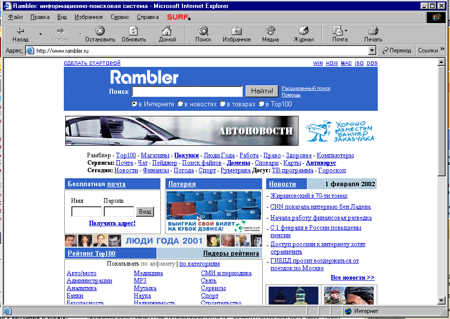Open the address bar dropdown list
The width and height of the screenshot is (450, 319).
372,51
